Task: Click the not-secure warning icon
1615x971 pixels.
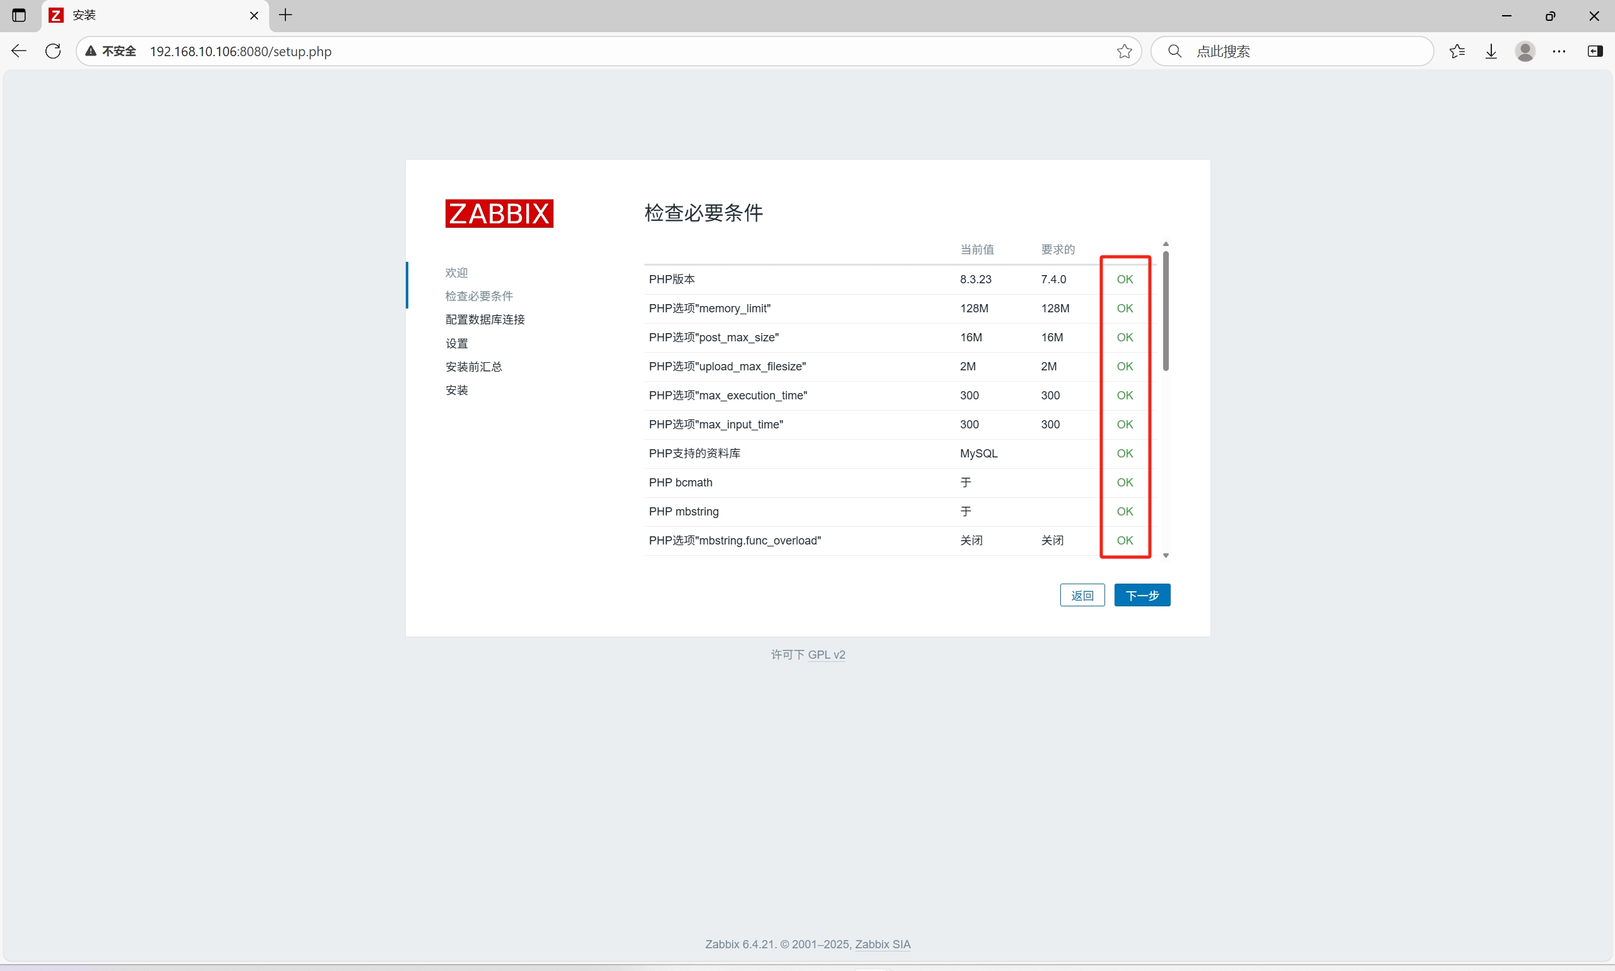Action: click(91, 51)
